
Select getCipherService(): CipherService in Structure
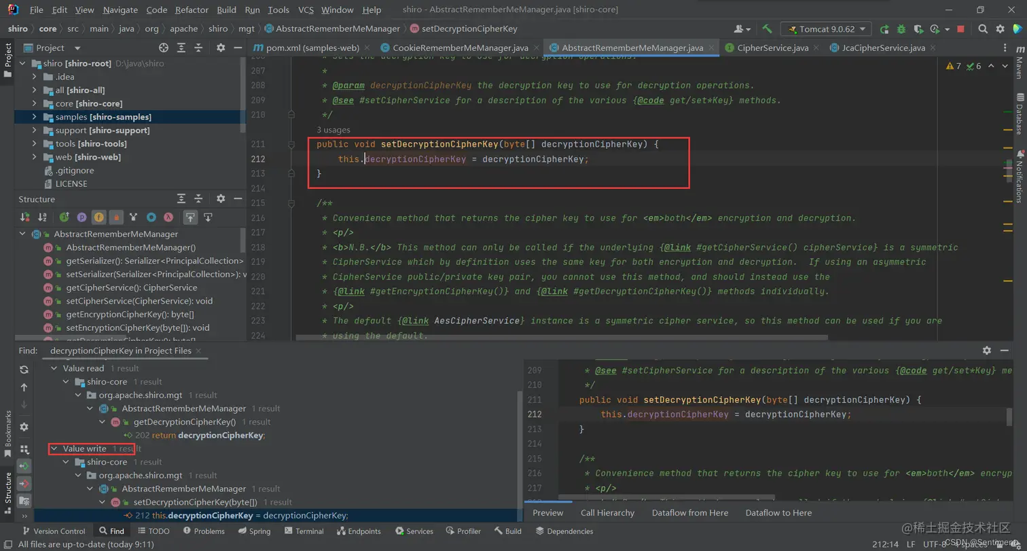click(132, 287)
